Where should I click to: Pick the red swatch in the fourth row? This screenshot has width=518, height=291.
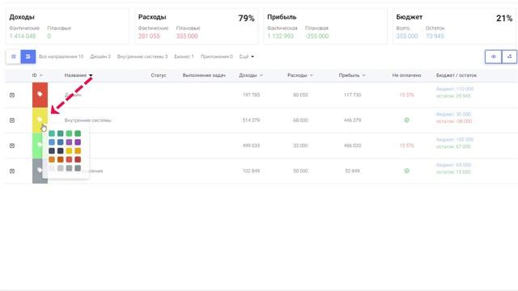click(69, 160)
